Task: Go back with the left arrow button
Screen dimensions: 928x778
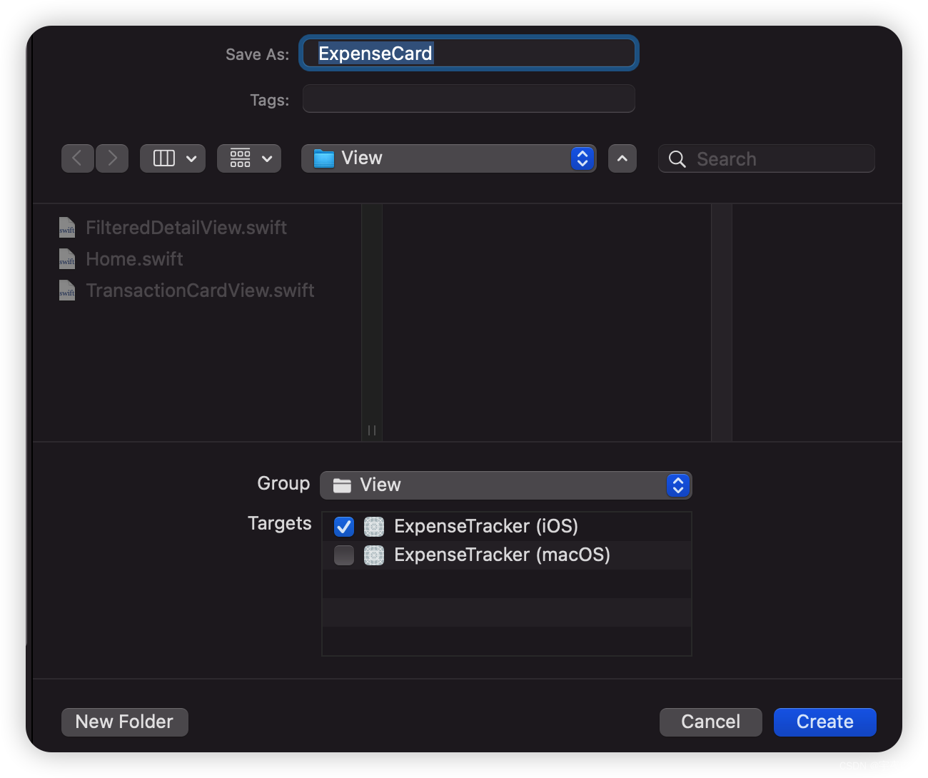Action: [78, 158]
